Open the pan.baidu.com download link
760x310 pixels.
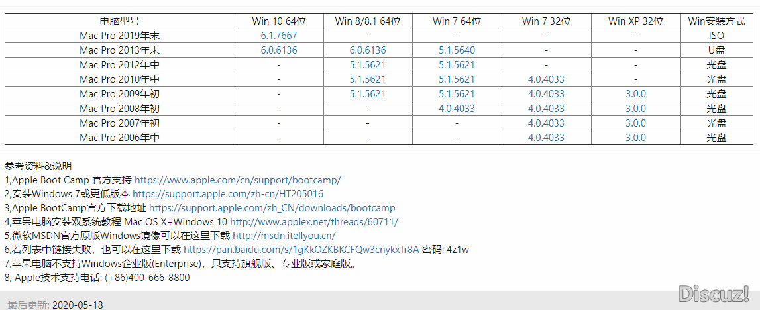pyautogui.click(x=301, y=250)
